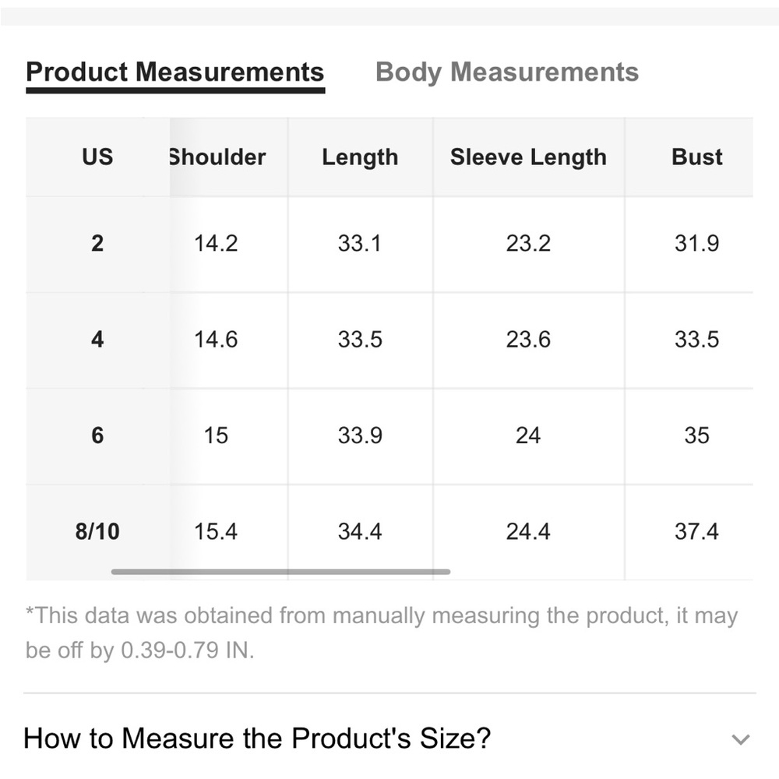Click the Shoulder column header

pos(217,157)
